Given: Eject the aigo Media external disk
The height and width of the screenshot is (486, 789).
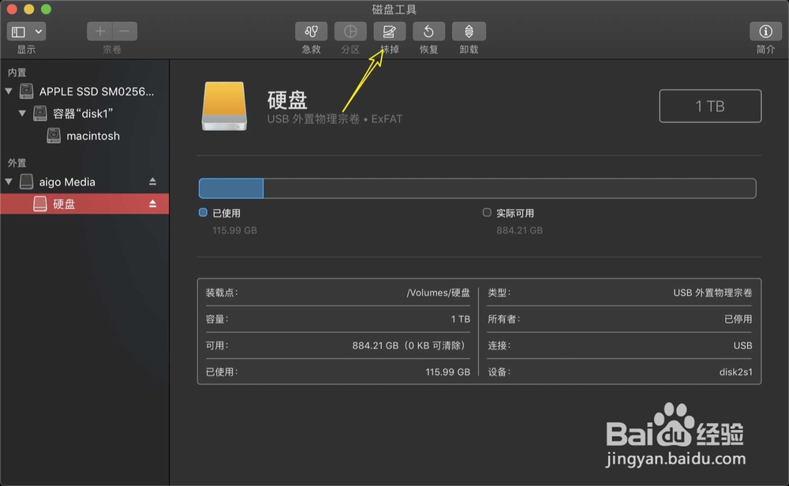Looking at the screenshot, I should coord(153,181).
